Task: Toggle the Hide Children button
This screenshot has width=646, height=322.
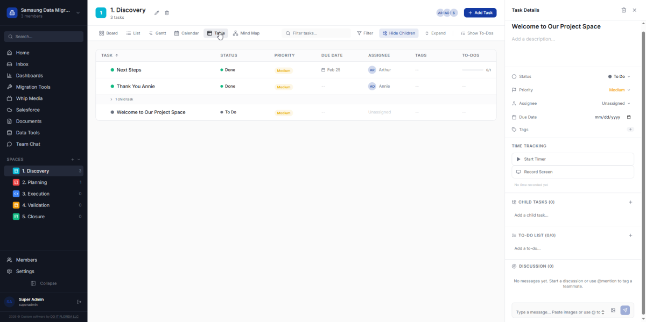Action: click(x=398, y=33)
